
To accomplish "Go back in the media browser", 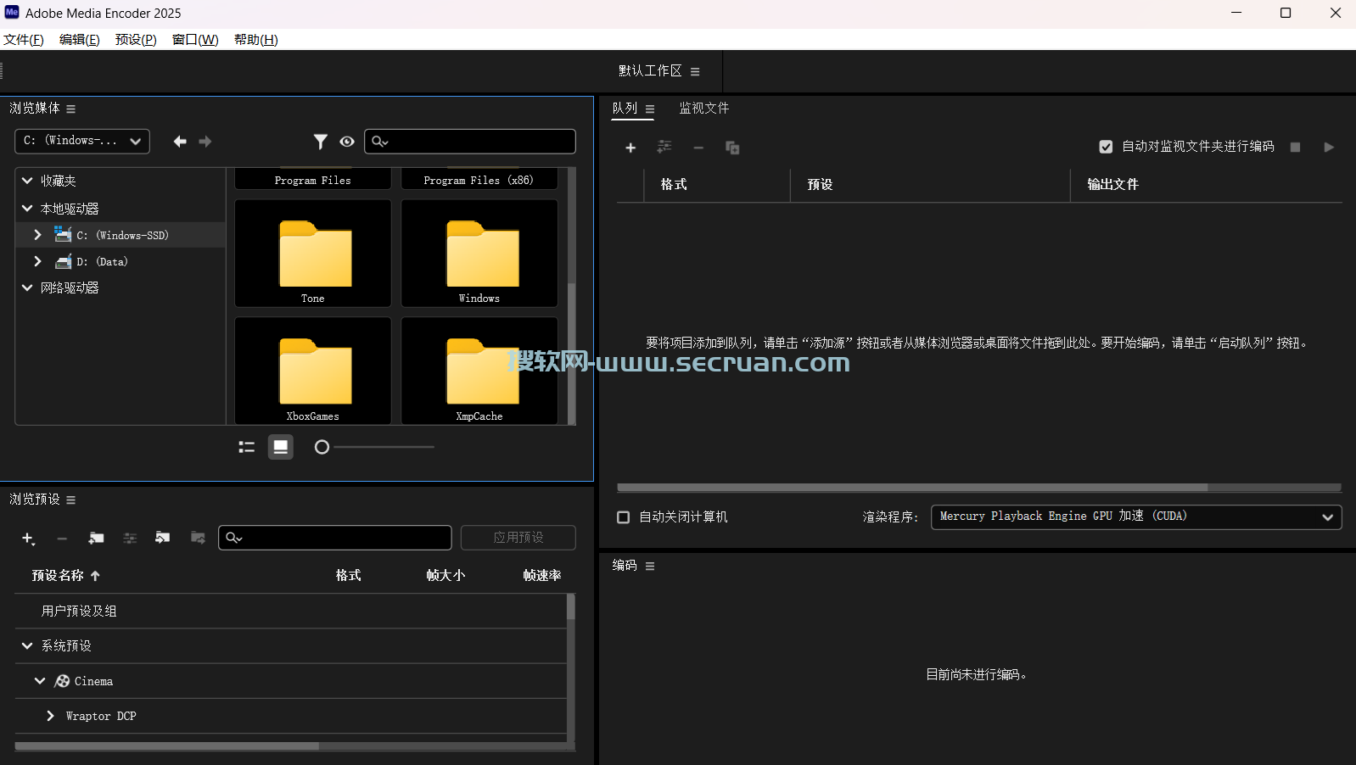I will pos(180,142).
